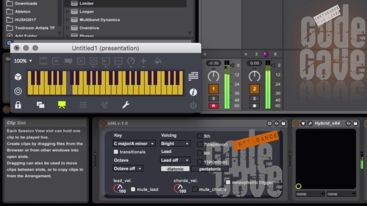Open the Key dropdown C major/A minor
This screenshot has height=206, width=367.
[x=134, y=143]
